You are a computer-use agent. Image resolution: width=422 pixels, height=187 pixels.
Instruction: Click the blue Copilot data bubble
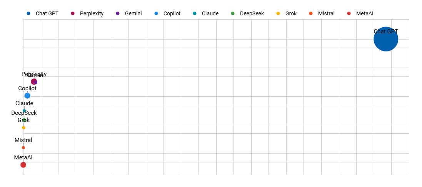pos(27,96)
